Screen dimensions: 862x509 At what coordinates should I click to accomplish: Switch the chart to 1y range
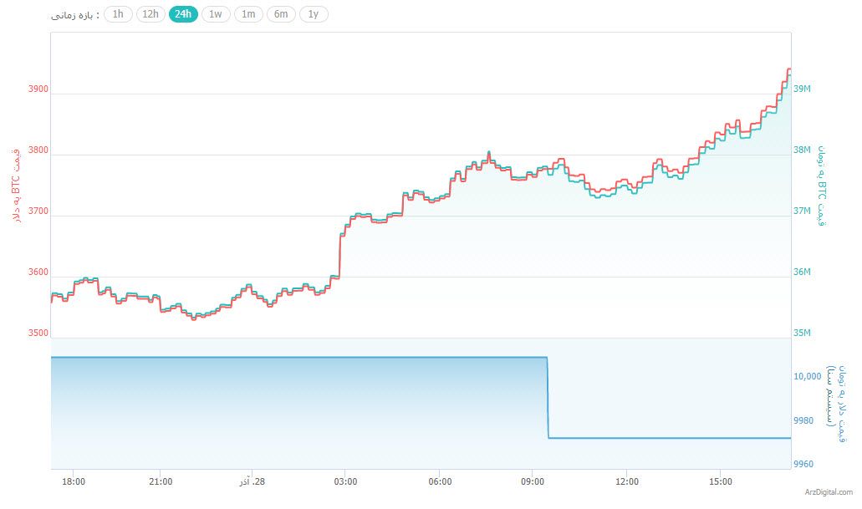tap(314, 14)
